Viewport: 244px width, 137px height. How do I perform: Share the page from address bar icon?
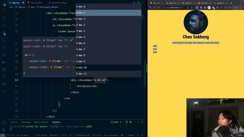tap(188, 8)
